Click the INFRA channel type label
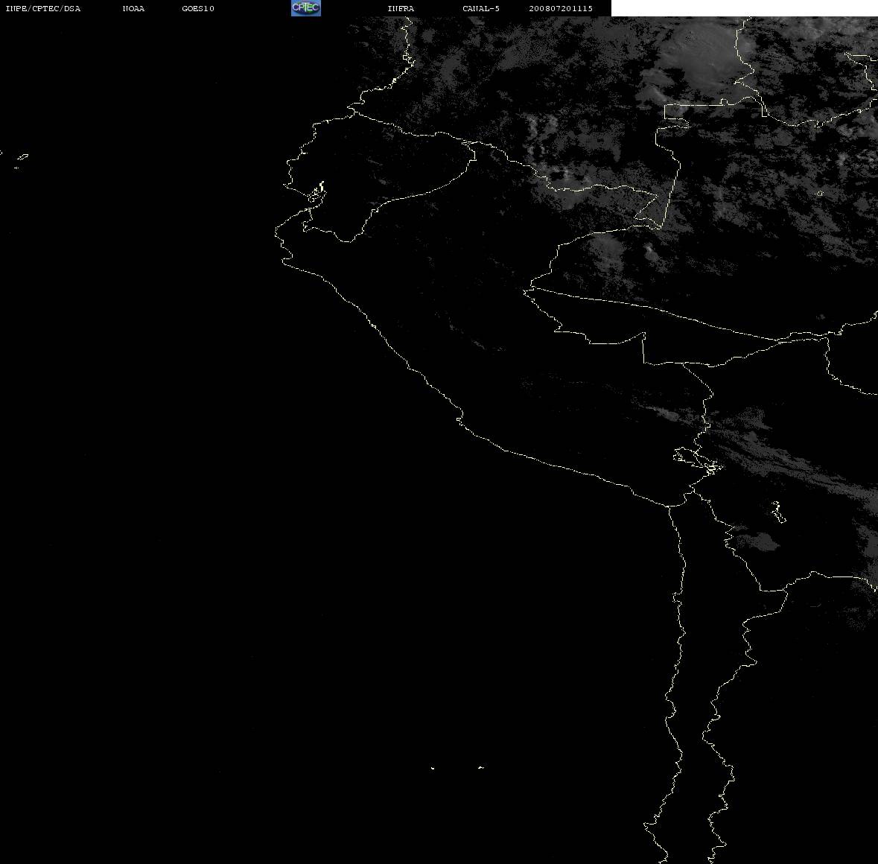 coord(401,8)
